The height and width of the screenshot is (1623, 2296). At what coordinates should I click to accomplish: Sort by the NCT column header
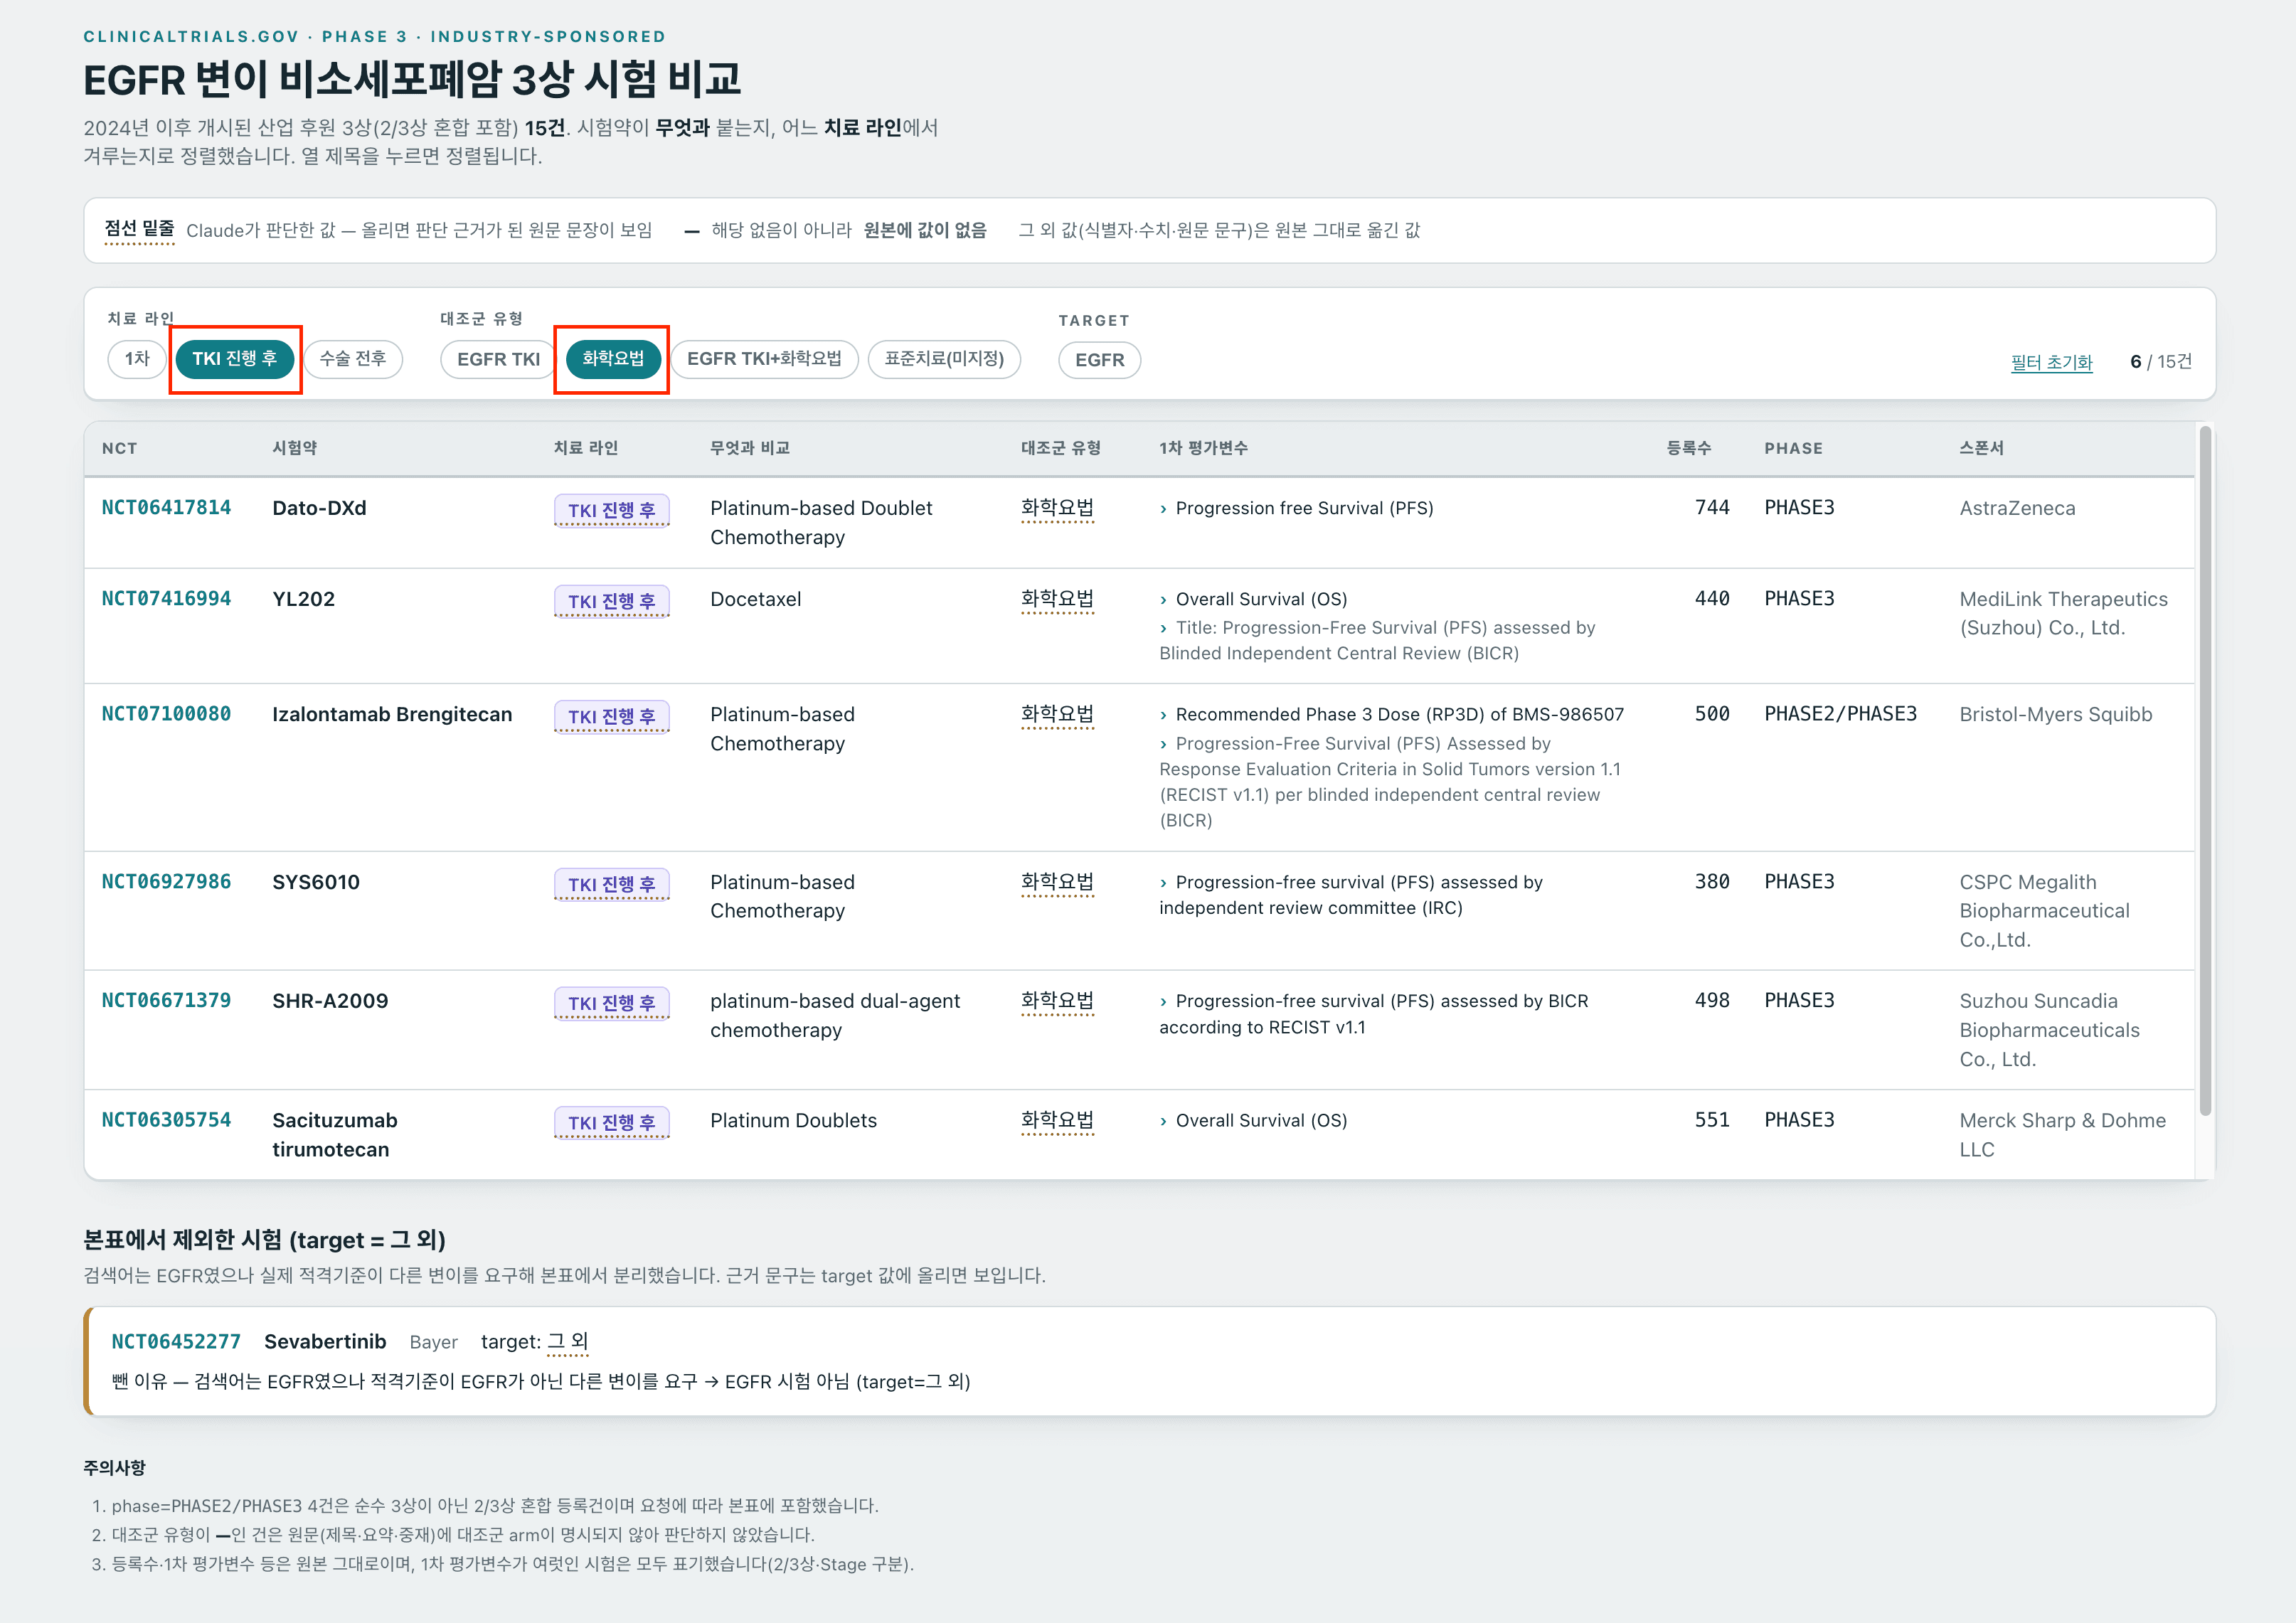(x=119, y=448)
